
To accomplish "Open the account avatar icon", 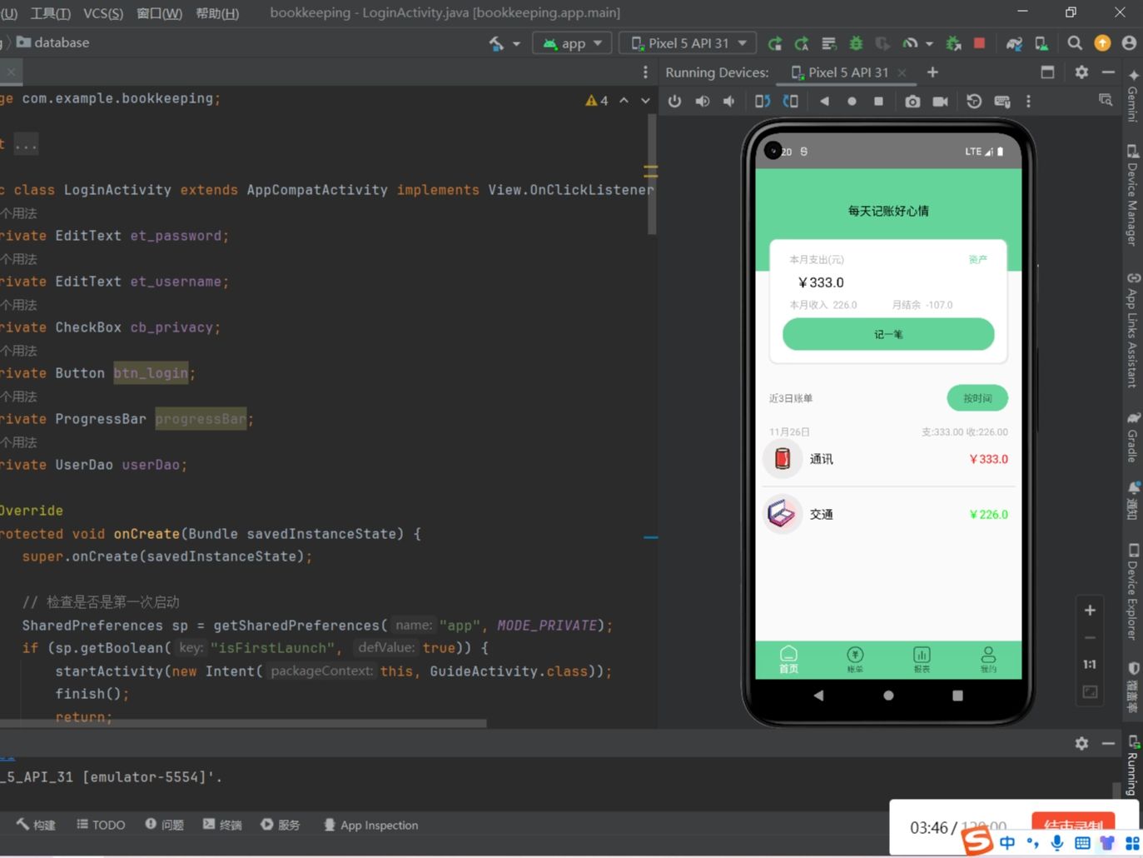I will [x=1129, y=43].
